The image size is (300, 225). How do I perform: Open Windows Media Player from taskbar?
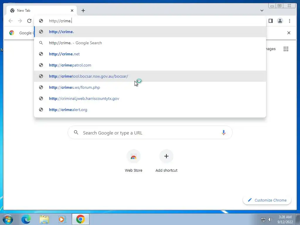coord(62,219)
